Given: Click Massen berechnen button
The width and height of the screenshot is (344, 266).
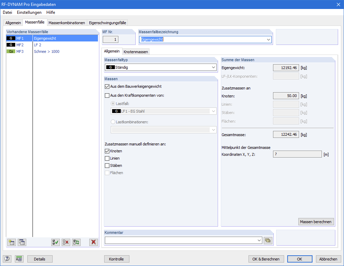Looking at the screenshot, I should 316,222.
